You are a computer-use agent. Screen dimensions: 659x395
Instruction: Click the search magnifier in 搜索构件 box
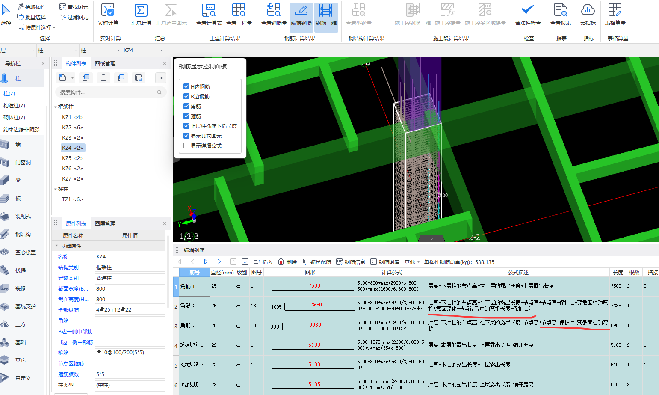coord(160,92)
